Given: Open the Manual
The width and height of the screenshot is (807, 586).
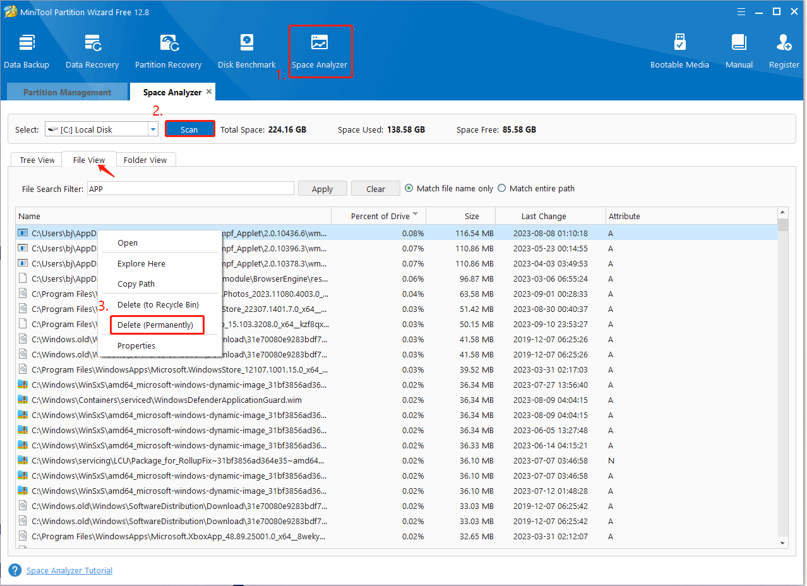Looking at the screenshot, I should pyautogui.click(x=739, y=51).
